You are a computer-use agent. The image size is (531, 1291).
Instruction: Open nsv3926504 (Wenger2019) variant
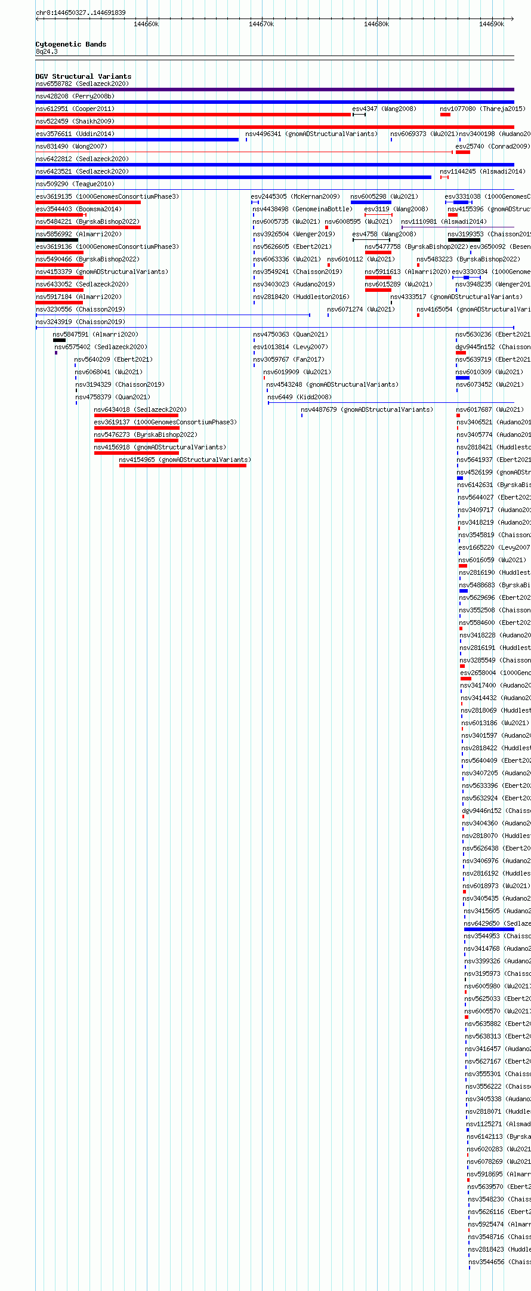(294, 234)
